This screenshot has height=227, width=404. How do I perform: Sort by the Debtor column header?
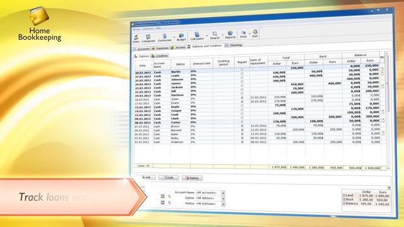(181, 64)
